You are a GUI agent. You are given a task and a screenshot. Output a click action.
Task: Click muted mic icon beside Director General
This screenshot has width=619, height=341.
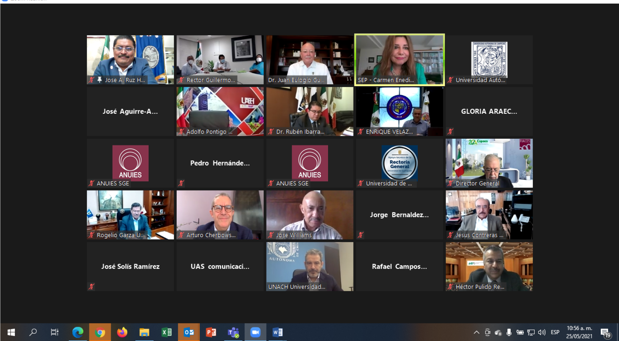(x=450, y=183)
